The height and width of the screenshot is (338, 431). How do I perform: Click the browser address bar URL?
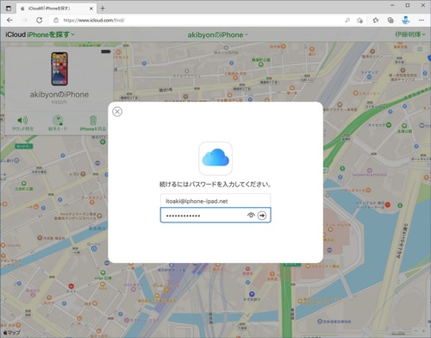(x=94, y=20)
